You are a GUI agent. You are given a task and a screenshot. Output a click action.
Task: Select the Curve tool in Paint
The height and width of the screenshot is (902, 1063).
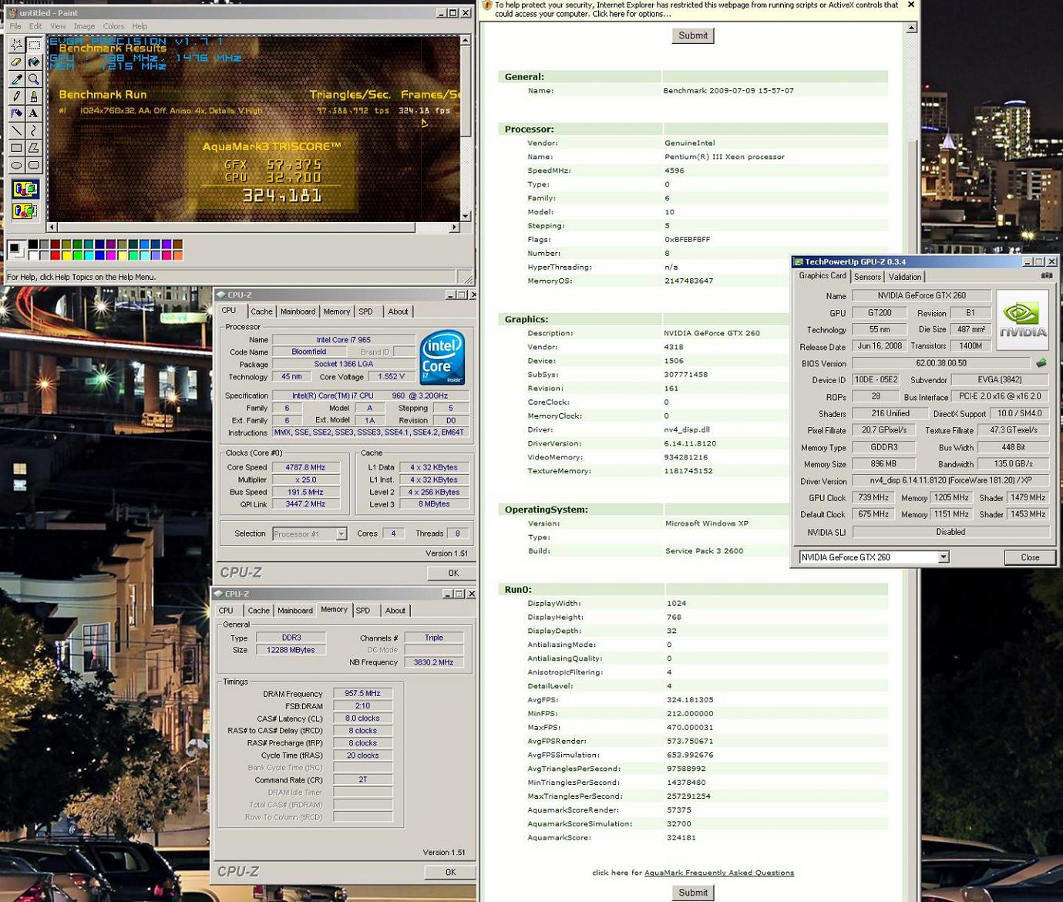(x=34, y=130)
